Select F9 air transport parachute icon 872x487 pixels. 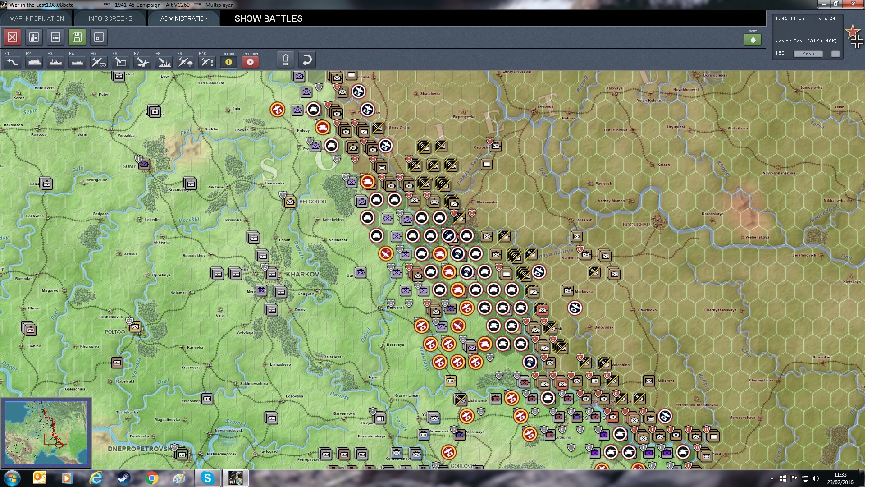pyautogui.click(x=186, y=62)
